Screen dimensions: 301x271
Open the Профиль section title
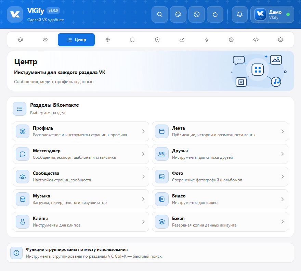click(43, 128)
